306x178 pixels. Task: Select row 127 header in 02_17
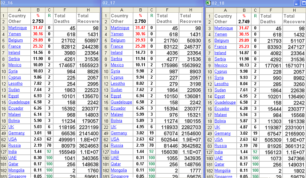(x=106, y=152)
